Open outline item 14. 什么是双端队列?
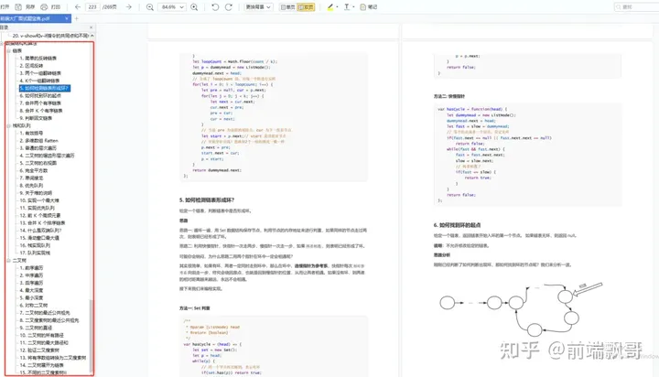The height and width of the screenshot is (377, 659). tap(41, 231)
